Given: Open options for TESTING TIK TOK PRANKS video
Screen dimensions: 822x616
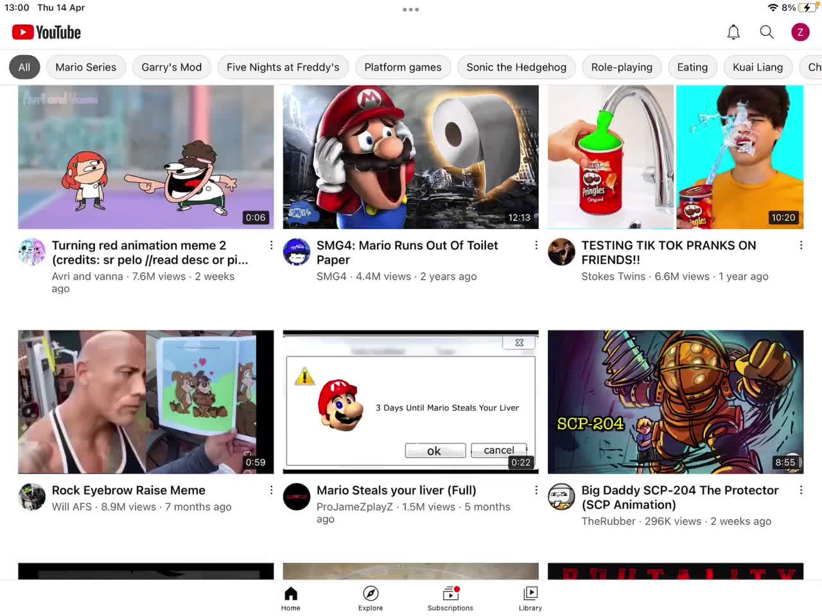Looking at the screenshot, I should [x=801, y=245].
